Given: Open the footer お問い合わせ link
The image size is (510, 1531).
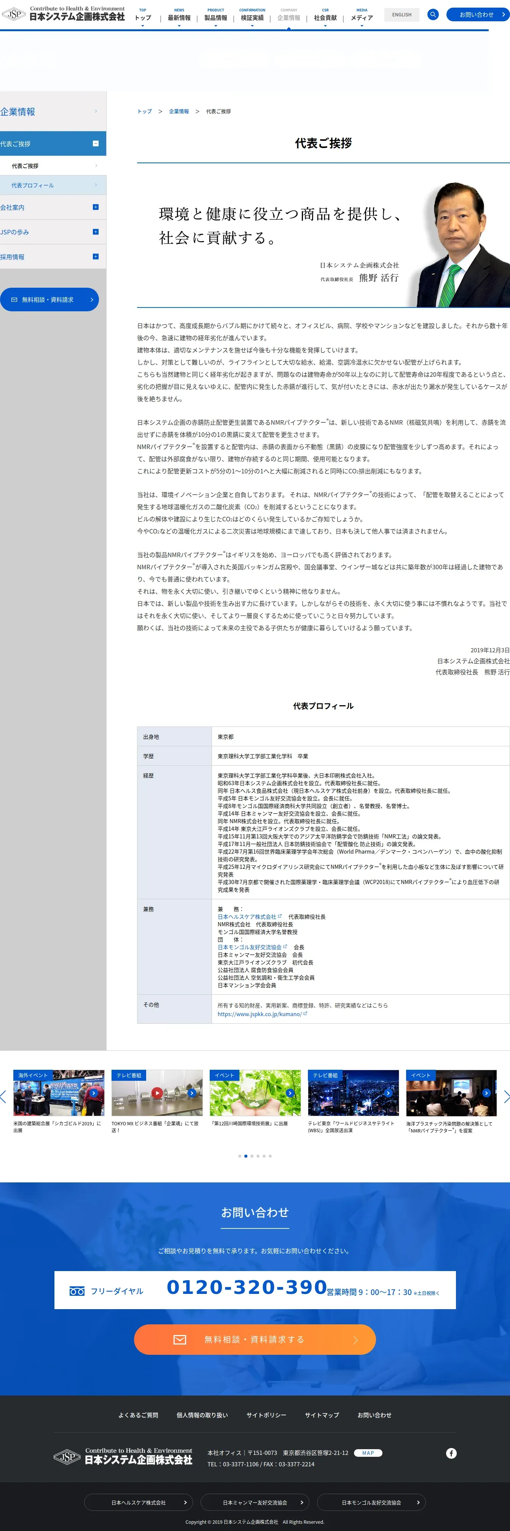Looking at the screenshot, I should click(x=375, y=1415).
